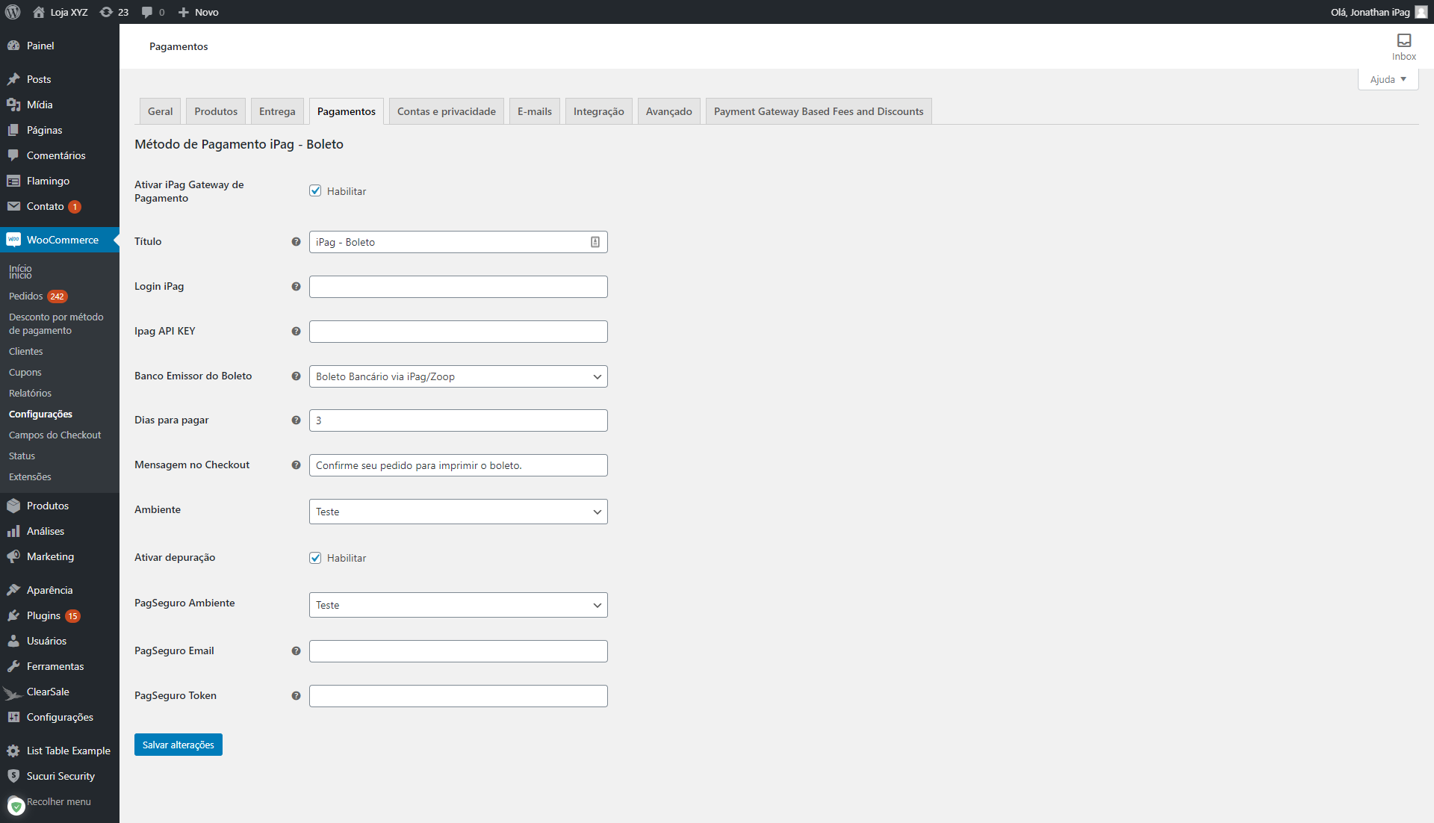Click the comments bubble icon in top bar

click(147, 12)
